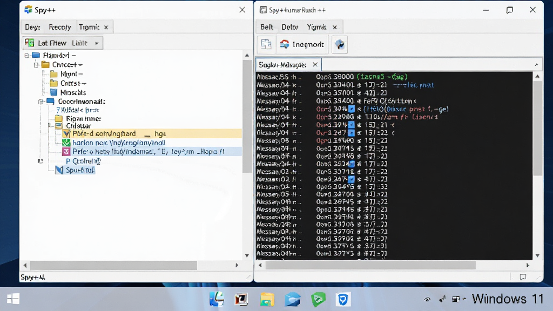Click the yellow V icon on the highlighted Pofed row
Screen dimensions: 553x311
point(66,134)
